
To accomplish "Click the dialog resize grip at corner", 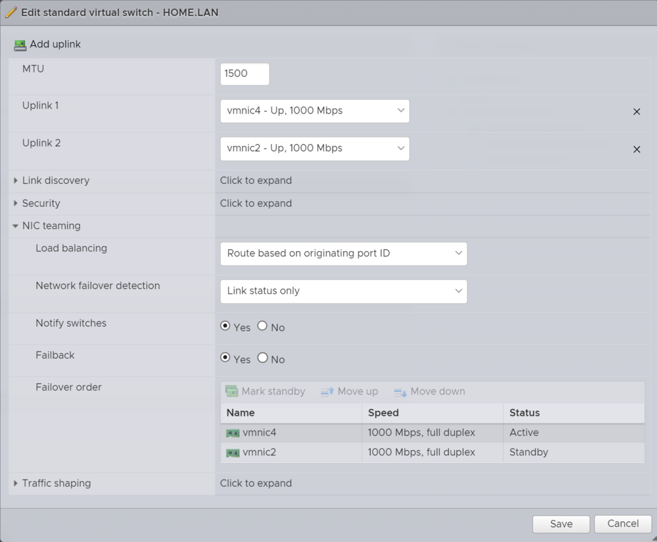I will click(654, 539).
